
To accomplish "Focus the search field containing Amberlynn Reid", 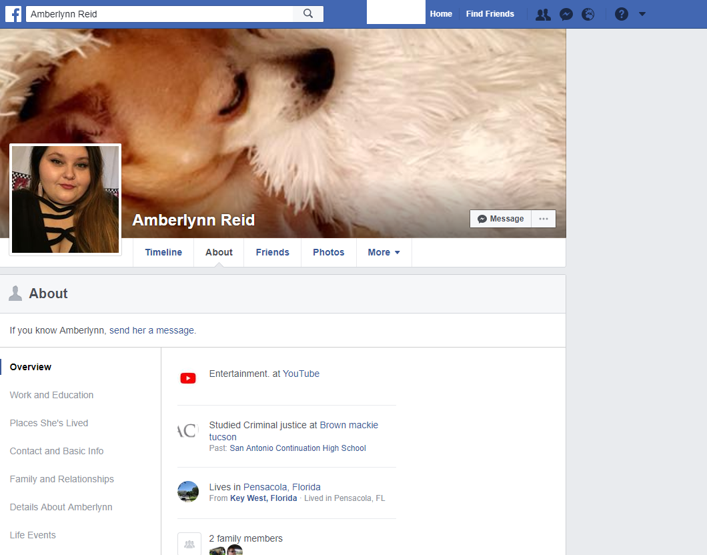I will coord(159,14).
